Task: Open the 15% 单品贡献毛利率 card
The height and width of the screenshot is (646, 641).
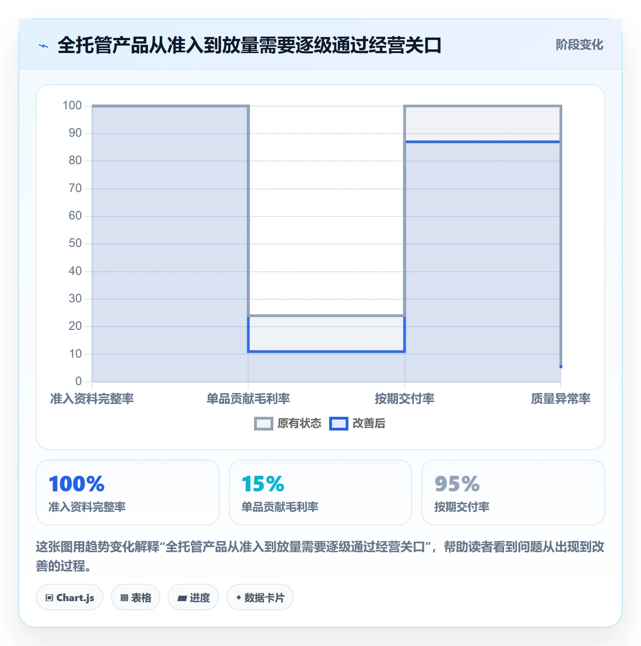Action: (x=320, y=492)
